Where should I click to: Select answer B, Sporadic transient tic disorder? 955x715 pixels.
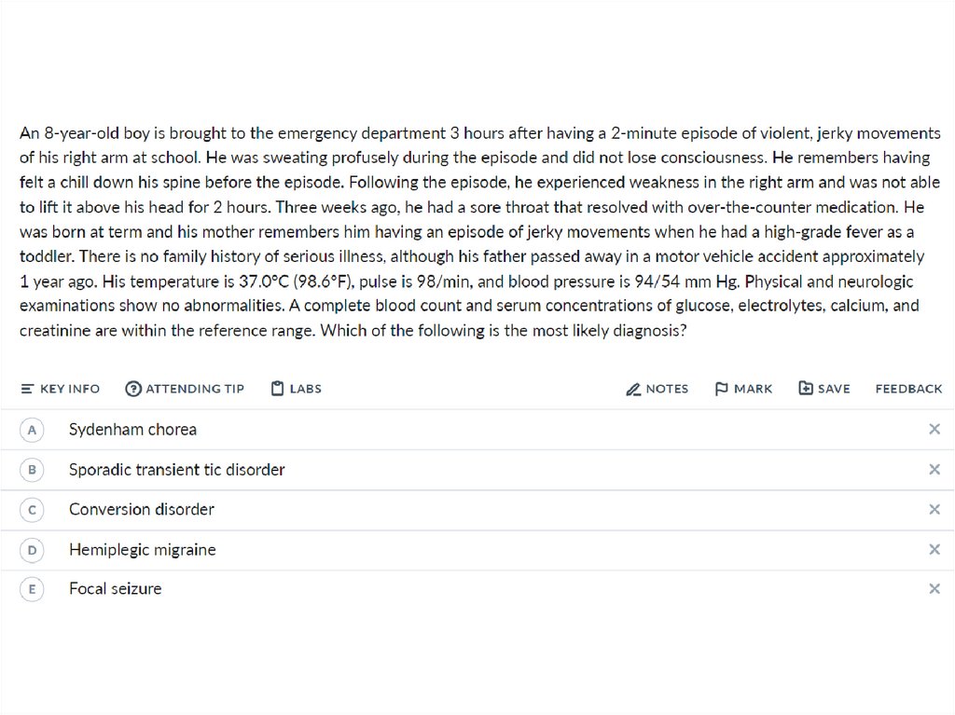click(x=33, y=470)
